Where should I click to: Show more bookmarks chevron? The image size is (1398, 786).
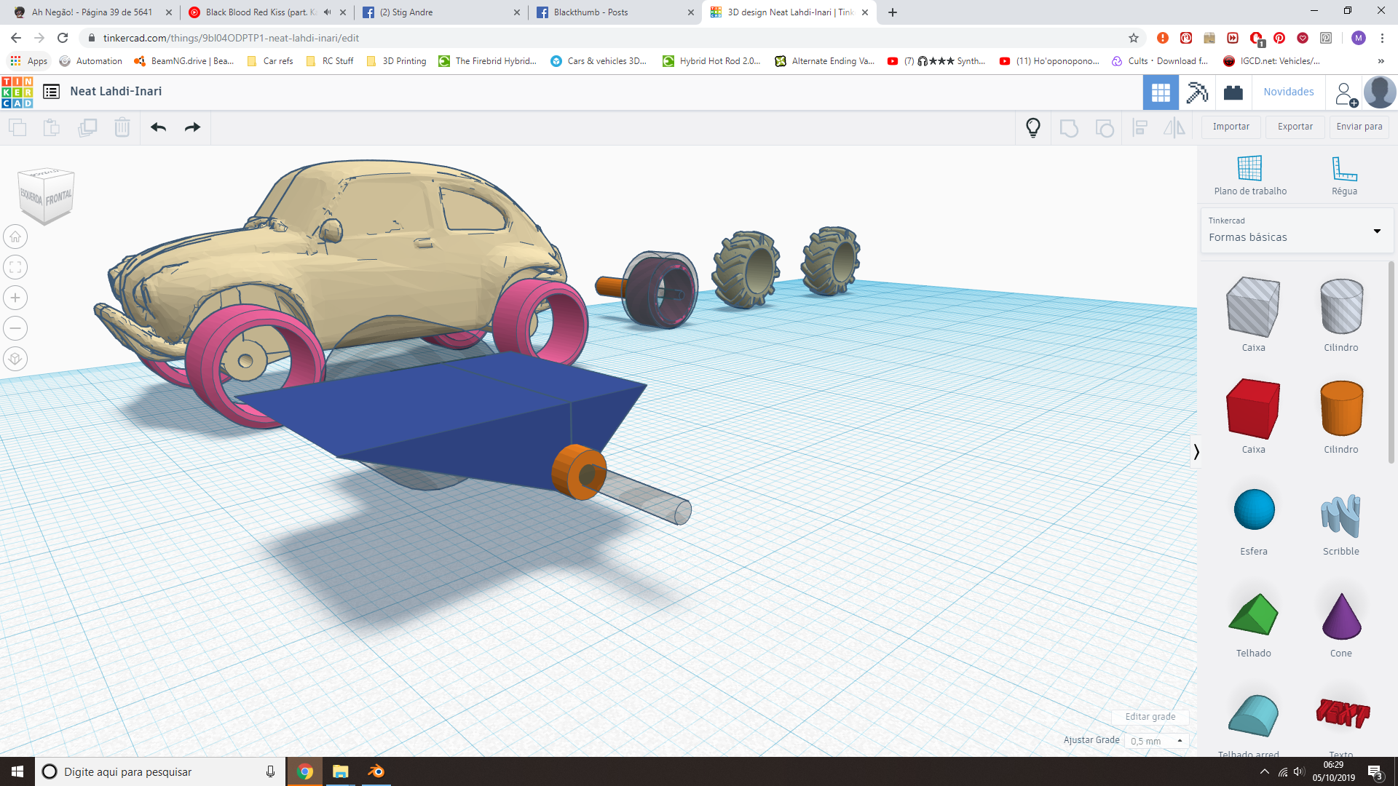coord(1381,61)
